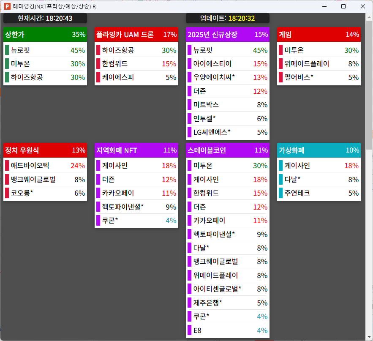Select the 코오롱* row

click(x=45, y=193)
